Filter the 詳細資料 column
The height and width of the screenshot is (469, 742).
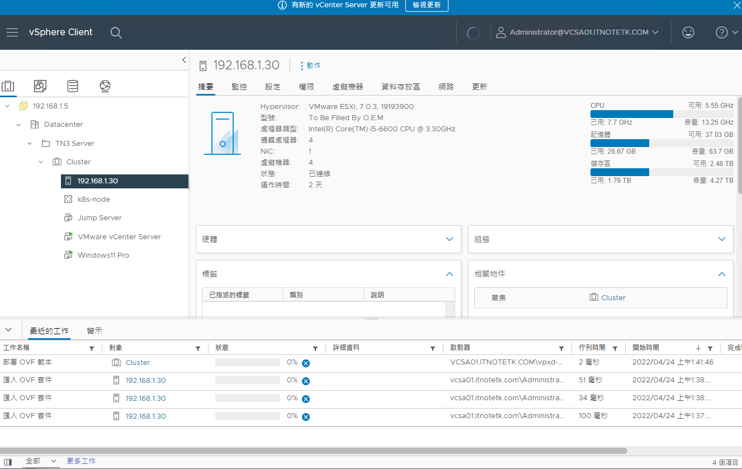[433, 348]
